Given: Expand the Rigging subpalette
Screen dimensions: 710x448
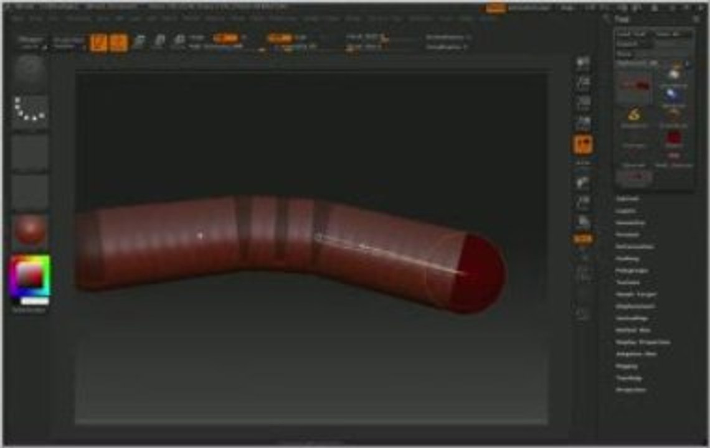Looking at the screenshot, I should pyautogui.click(x=627, y=366).
